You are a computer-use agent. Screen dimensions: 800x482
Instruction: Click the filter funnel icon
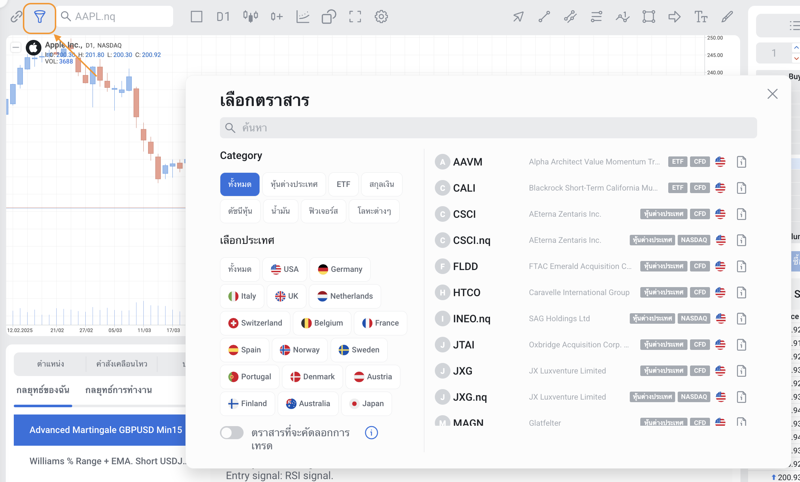tap(39, 17)
